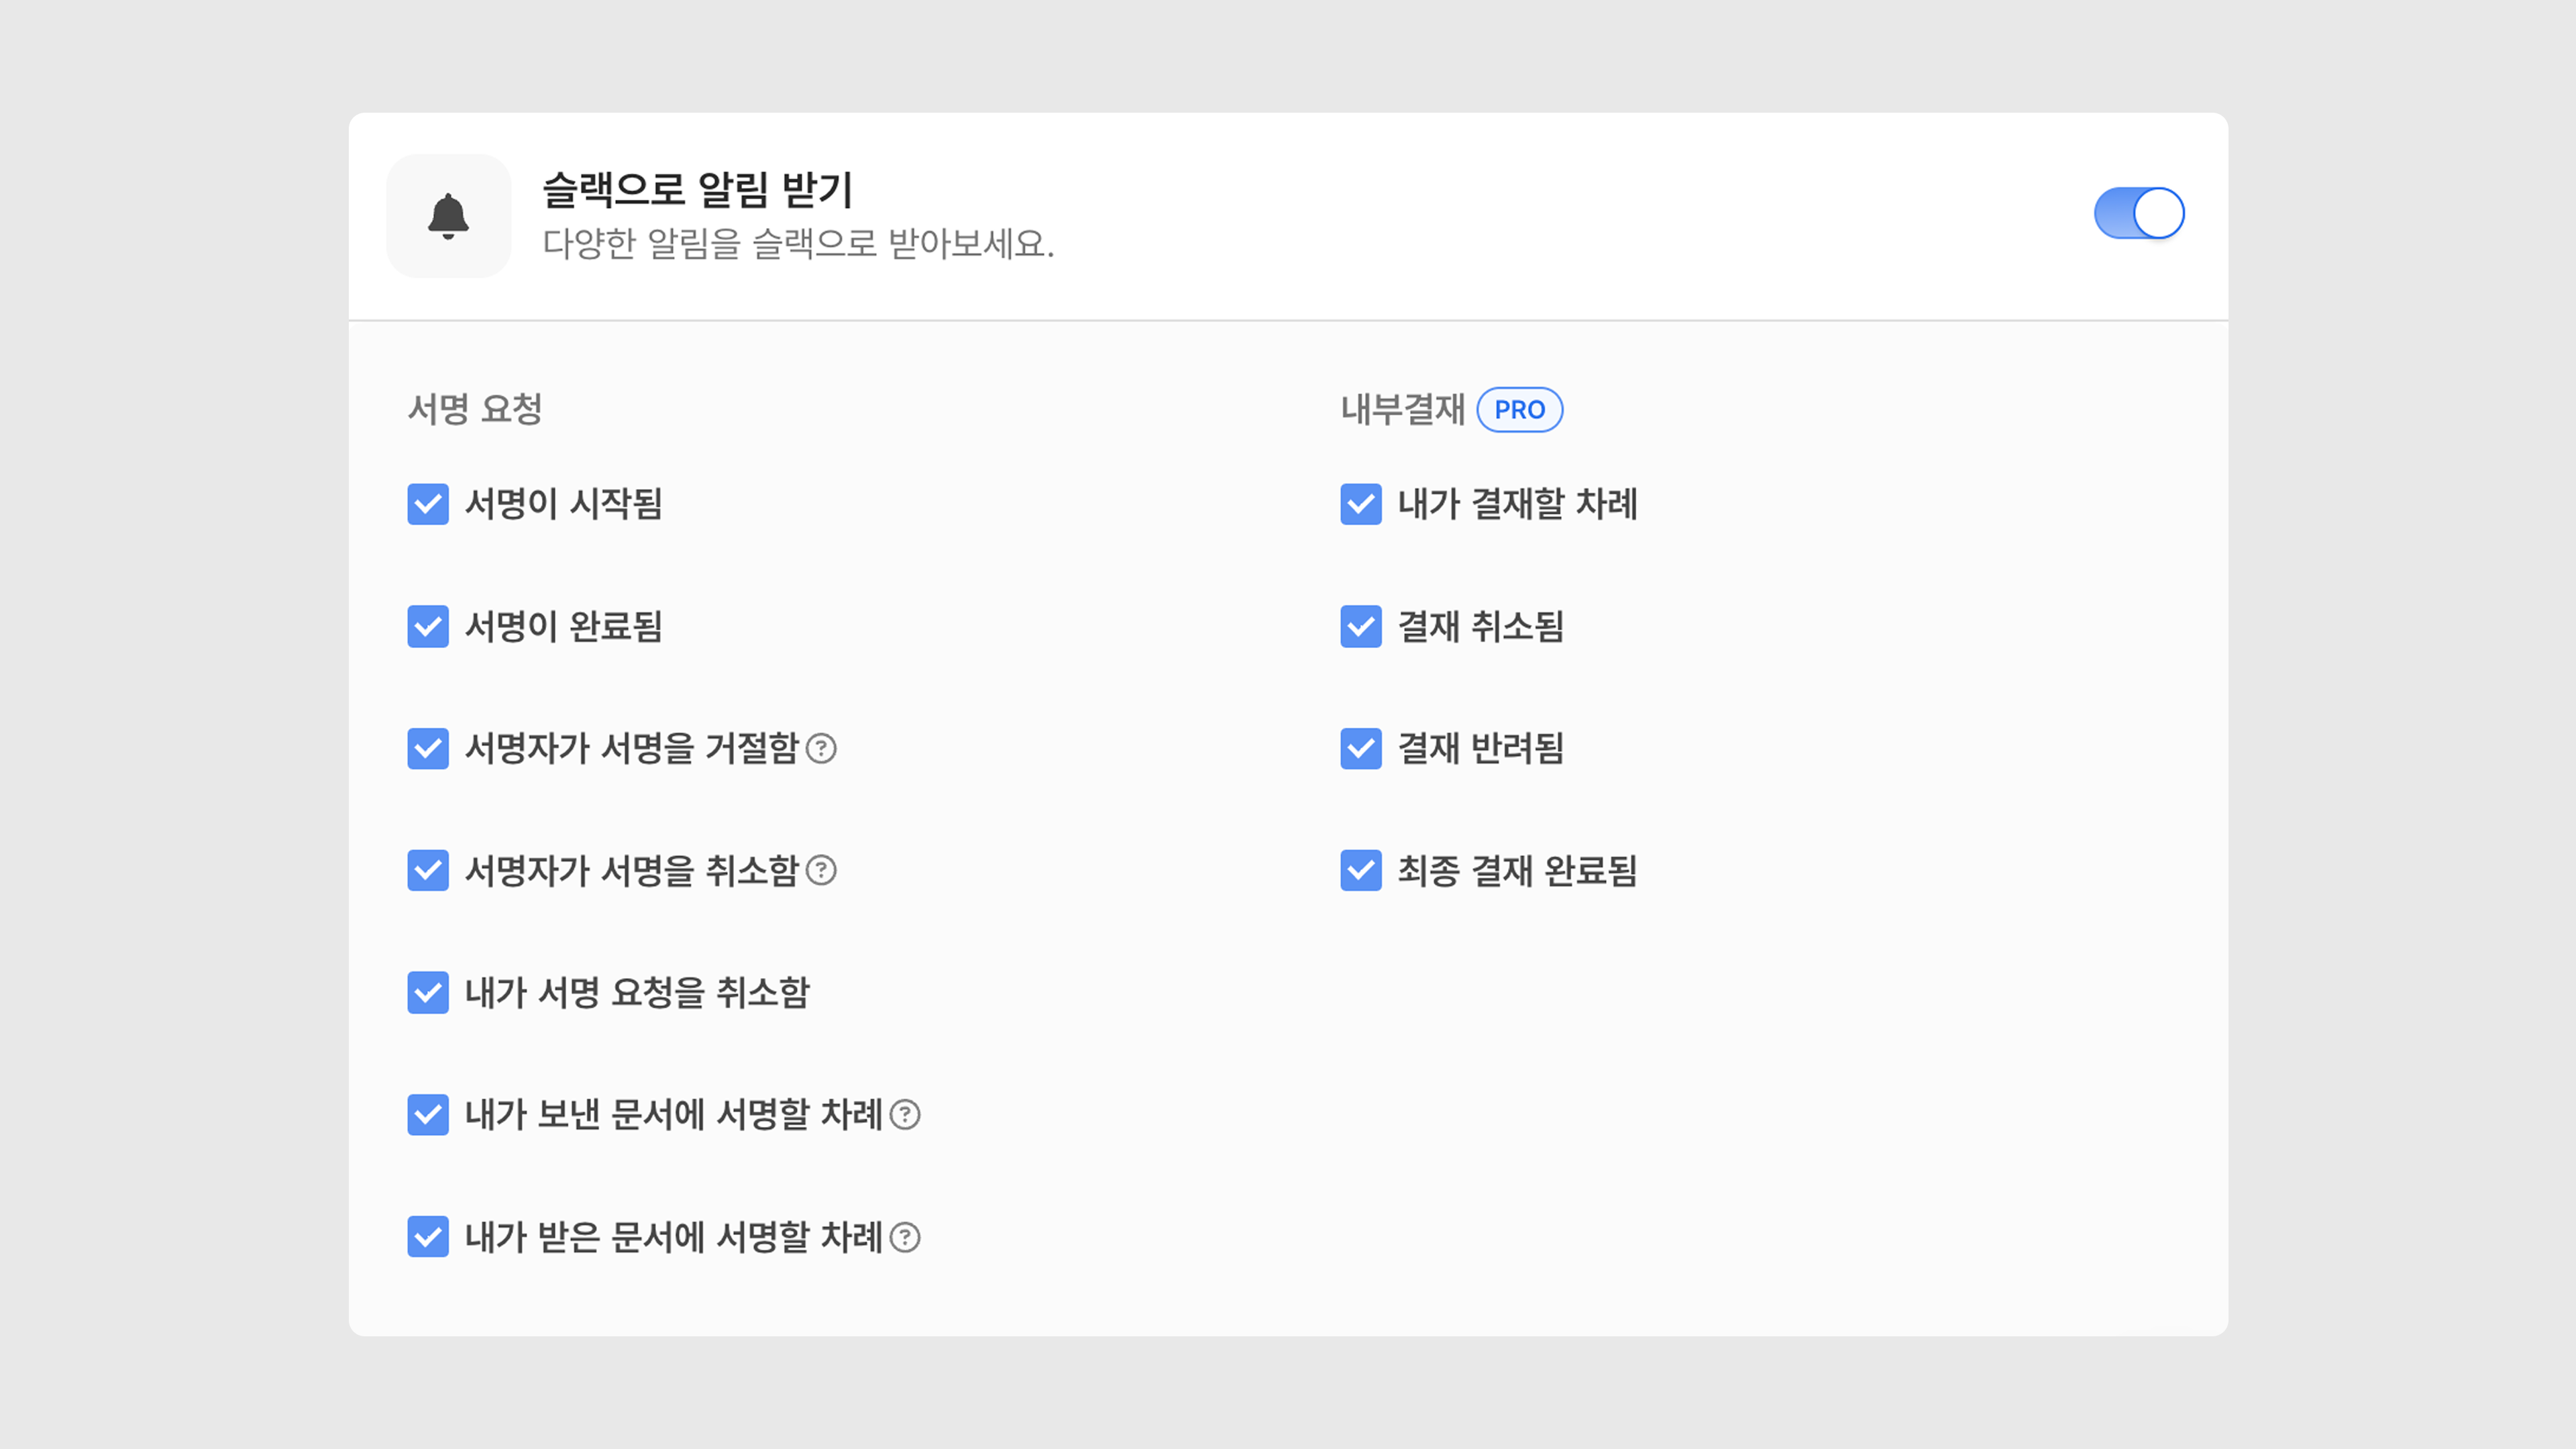Image resolution: width=2576 pixels, height=1449 pixels.
Task: Uncheck the 결재 취소됨 checkbox
Action: pos(1361,627)
